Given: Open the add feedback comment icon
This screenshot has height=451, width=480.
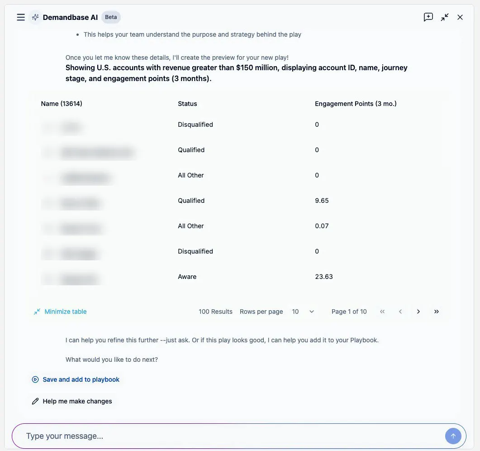Looking at the screenshot, I should (x=428, y=17).
